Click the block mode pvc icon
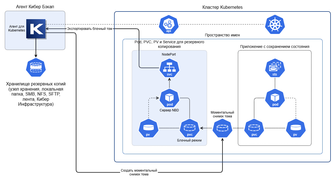Image resolution: width=336 pixels, height=182 pixels. (x=190, y=128)
